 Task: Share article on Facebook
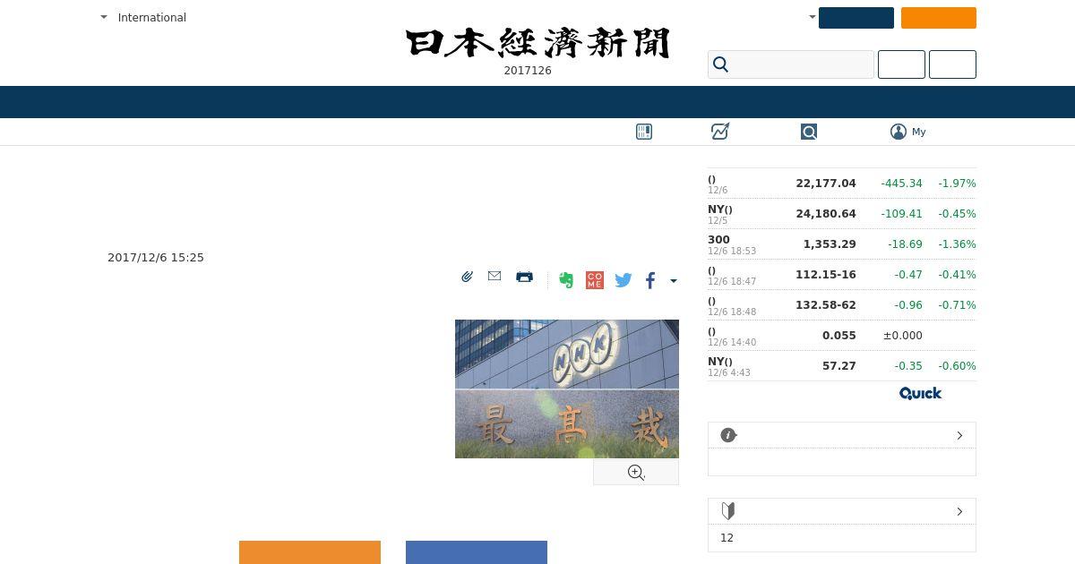(650, 280)
